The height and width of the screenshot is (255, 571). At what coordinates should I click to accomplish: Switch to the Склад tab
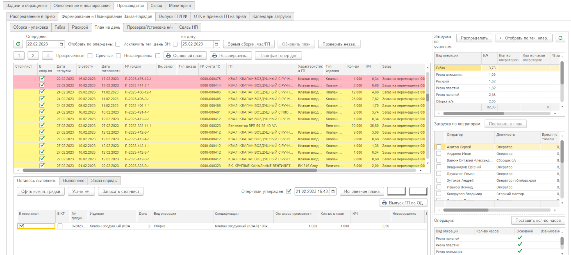[156, 6]
